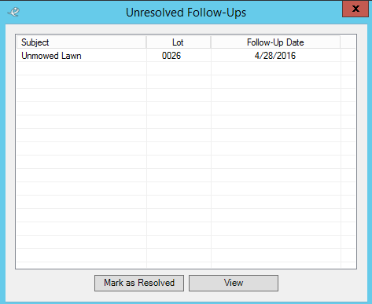
Task: Click the Unresolved Follow-Ups title text
Action: pyautogui.click(x=186, y=13)
